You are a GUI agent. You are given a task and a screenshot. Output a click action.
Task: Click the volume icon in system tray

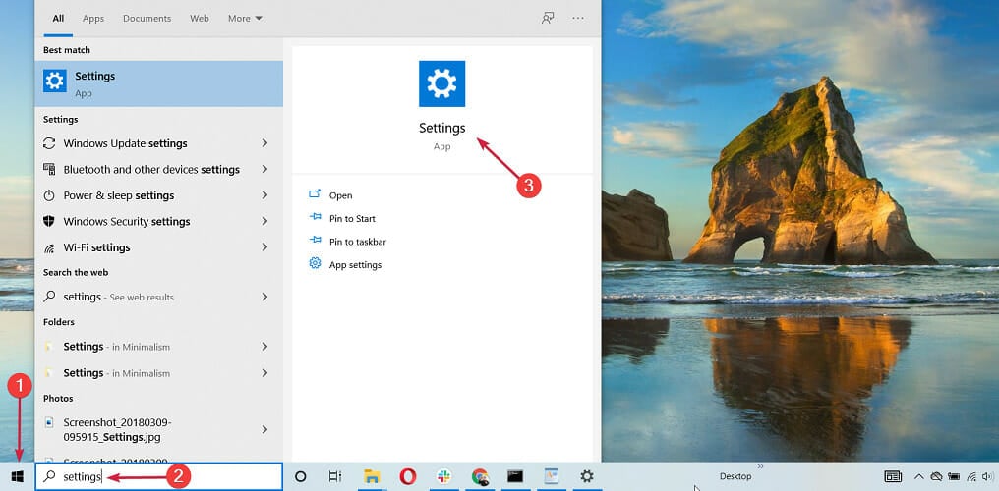click(x=987, y=476)
